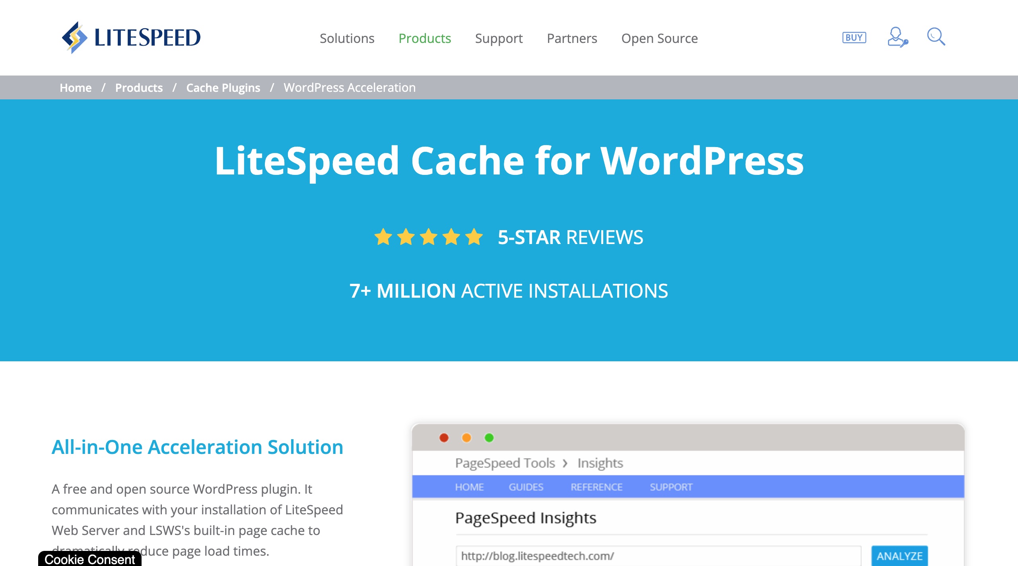Image resolution: width=1018 pixels, height=566 pixels.
Task: Click PageSpeed Tools breadcrumb in preview image
Action: click(x=505, y=463)
